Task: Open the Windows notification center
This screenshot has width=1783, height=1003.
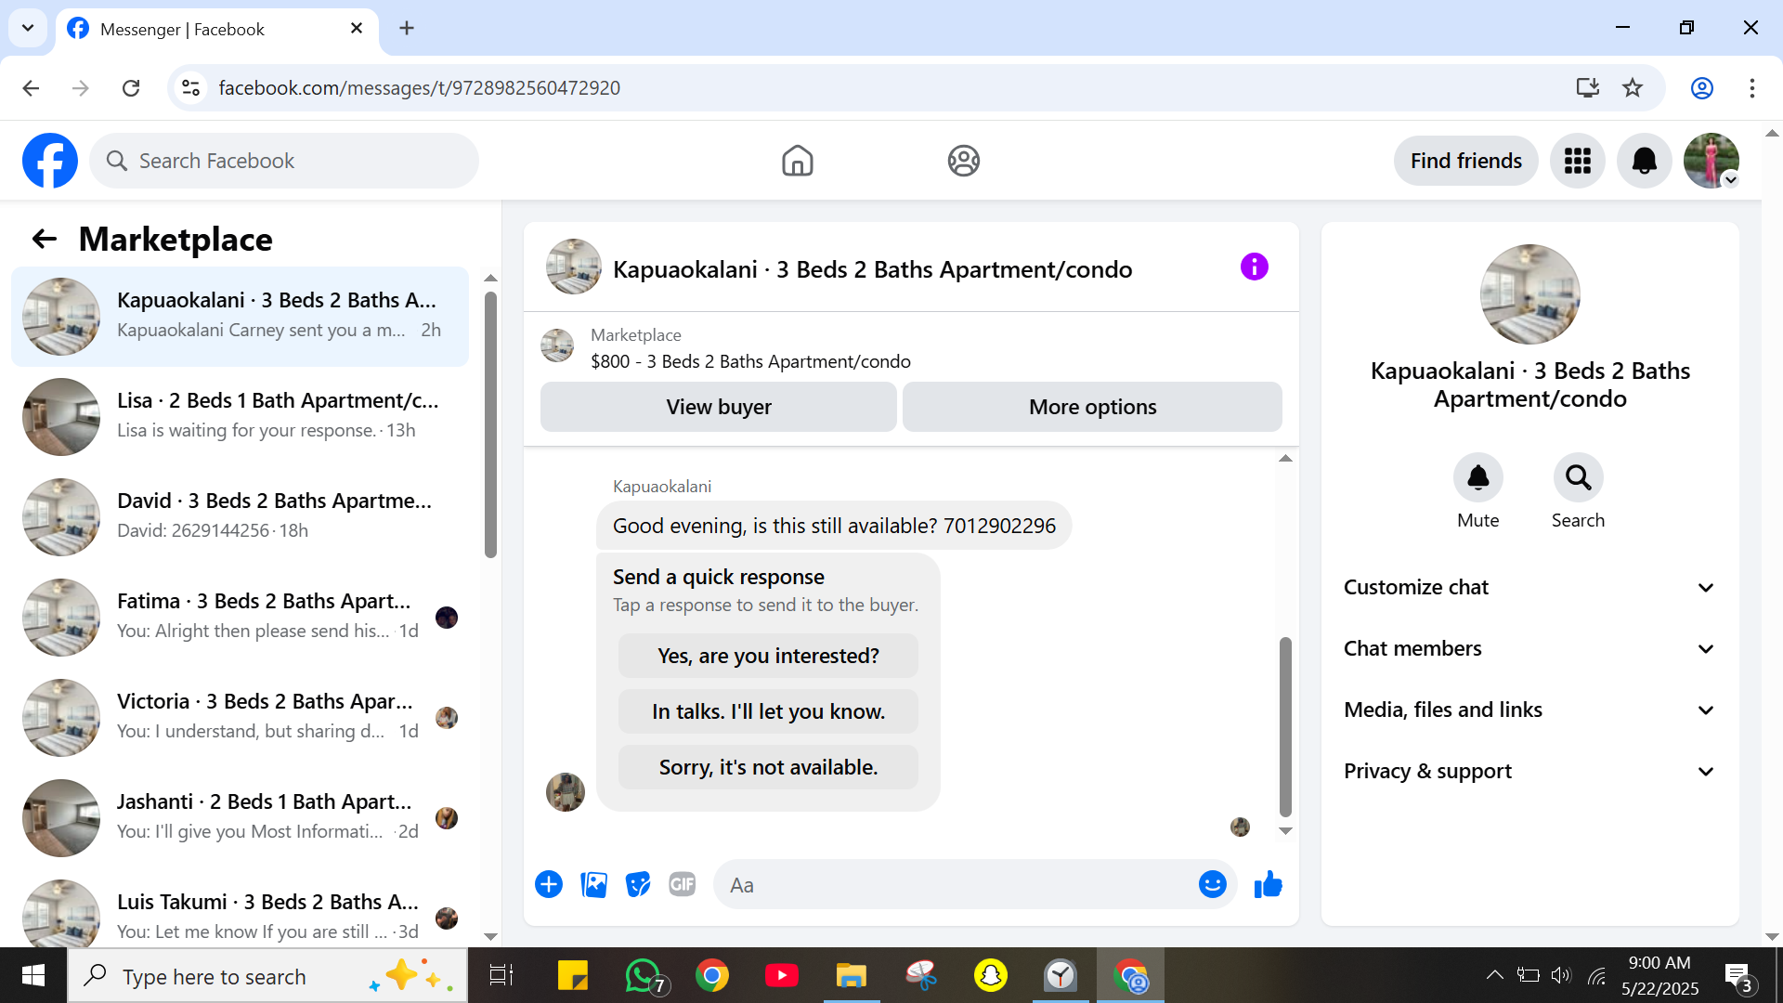Action: point(1737,976)
